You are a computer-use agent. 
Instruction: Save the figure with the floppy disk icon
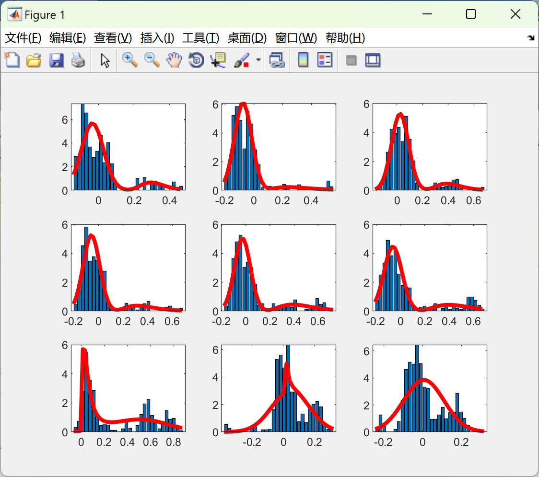pyautogui.click(x=56, y=60)
